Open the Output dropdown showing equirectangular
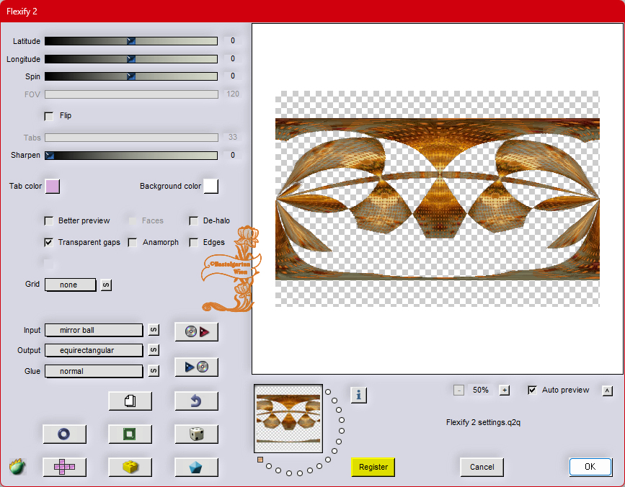This screenshot has width=625, height=487. coord(94,350)
